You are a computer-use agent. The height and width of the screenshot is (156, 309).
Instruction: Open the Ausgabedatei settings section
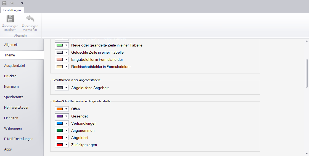(x=15, y=65)
